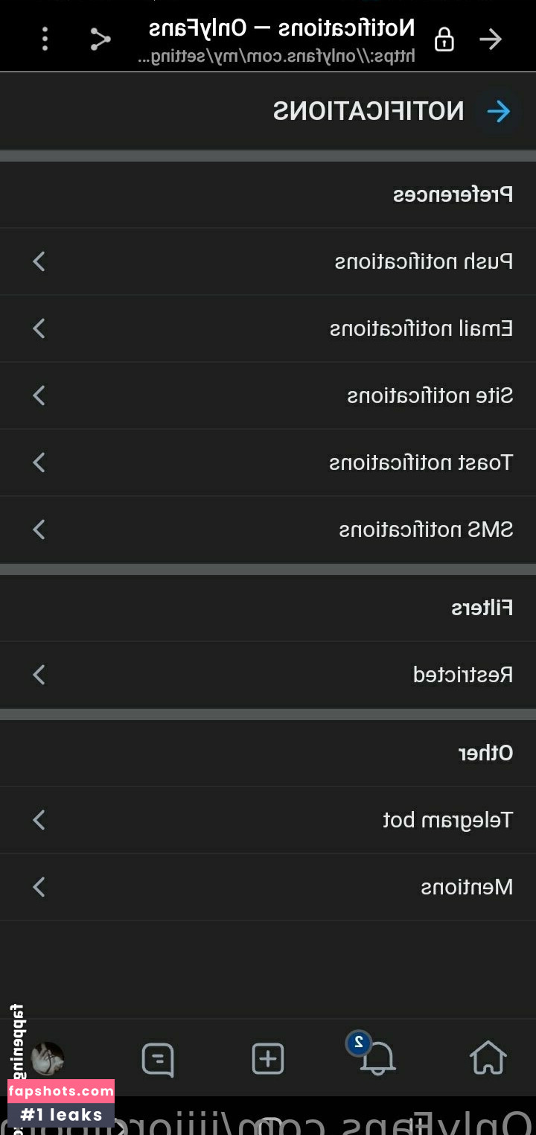Expand the SMS notifications chevron
Screen dimensions: 536x1135
(x=39, y=530)
